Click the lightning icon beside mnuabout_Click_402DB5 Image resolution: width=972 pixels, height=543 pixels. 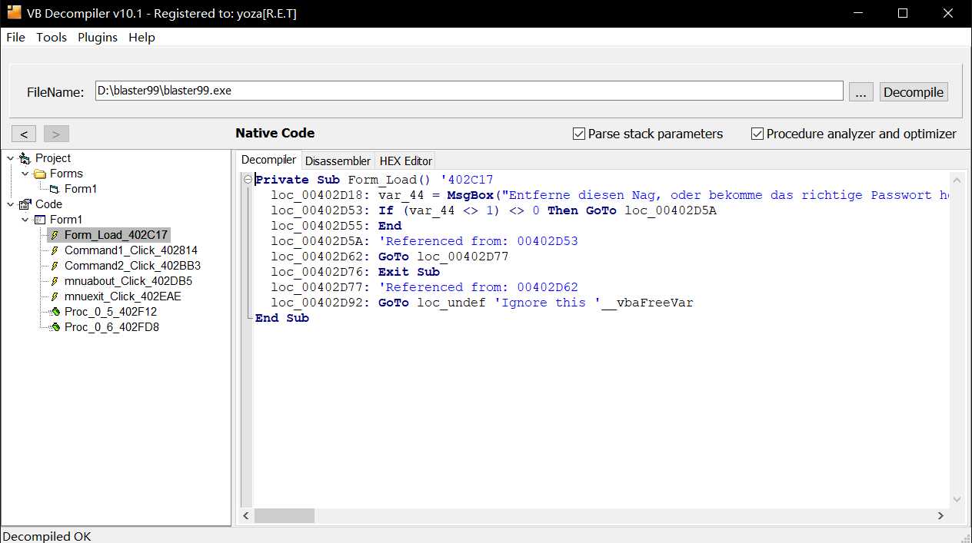(x=55, y=281)
